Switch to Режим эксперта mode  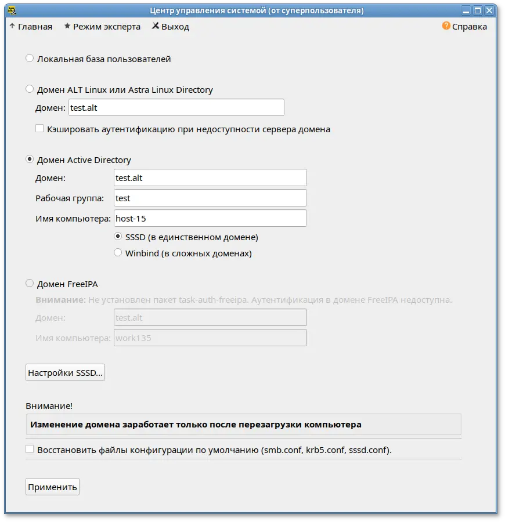(103, 27)
